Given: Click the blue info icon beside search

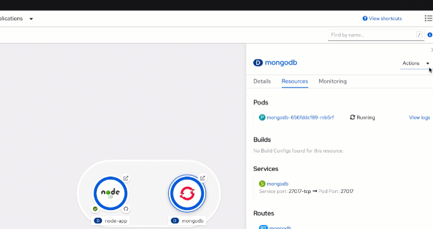Looking at the screenshot, I should click(x=430, y=35).
